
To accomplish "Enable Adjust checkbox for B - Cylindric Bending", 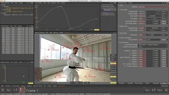I will (x=167, y=66).
